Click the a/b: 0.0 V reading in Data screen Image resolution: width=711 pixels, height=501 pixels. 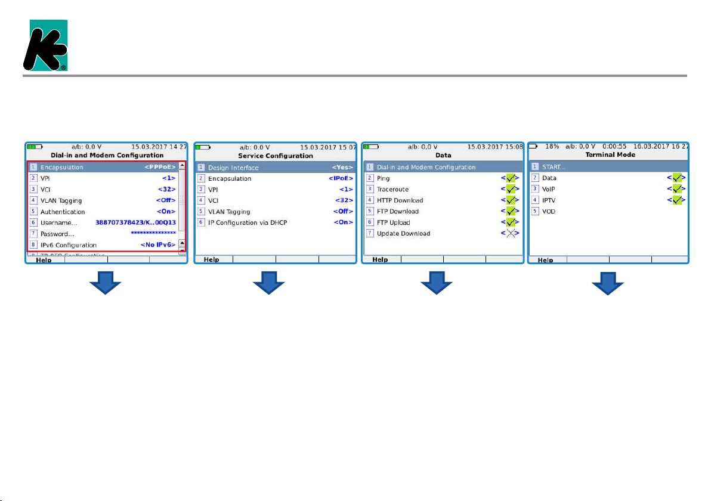(x=423, y=147)
